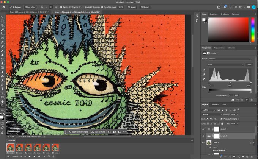258x159 pixels.
Task: Click the 100% zoom button
Action: click(x=121, y=7)
